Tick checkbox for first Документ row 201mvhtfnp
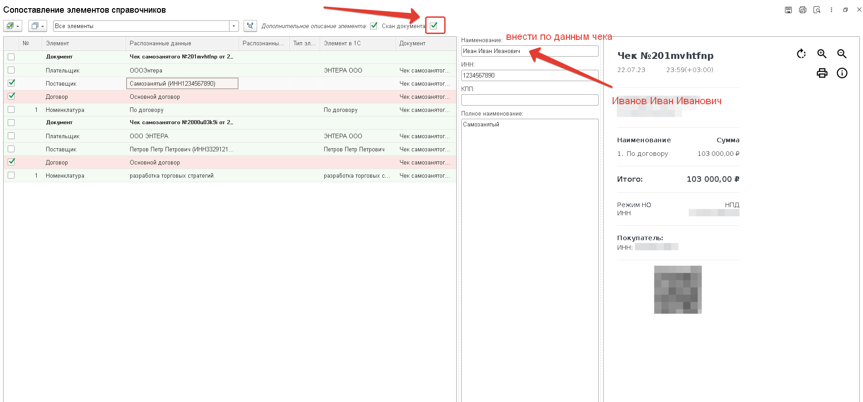863x402 pixels. 11,57
